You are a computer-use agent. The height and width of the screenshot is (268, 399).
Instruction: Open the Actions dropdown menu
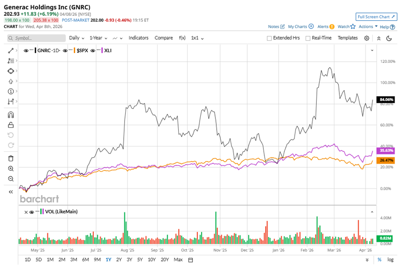(368, 26)
